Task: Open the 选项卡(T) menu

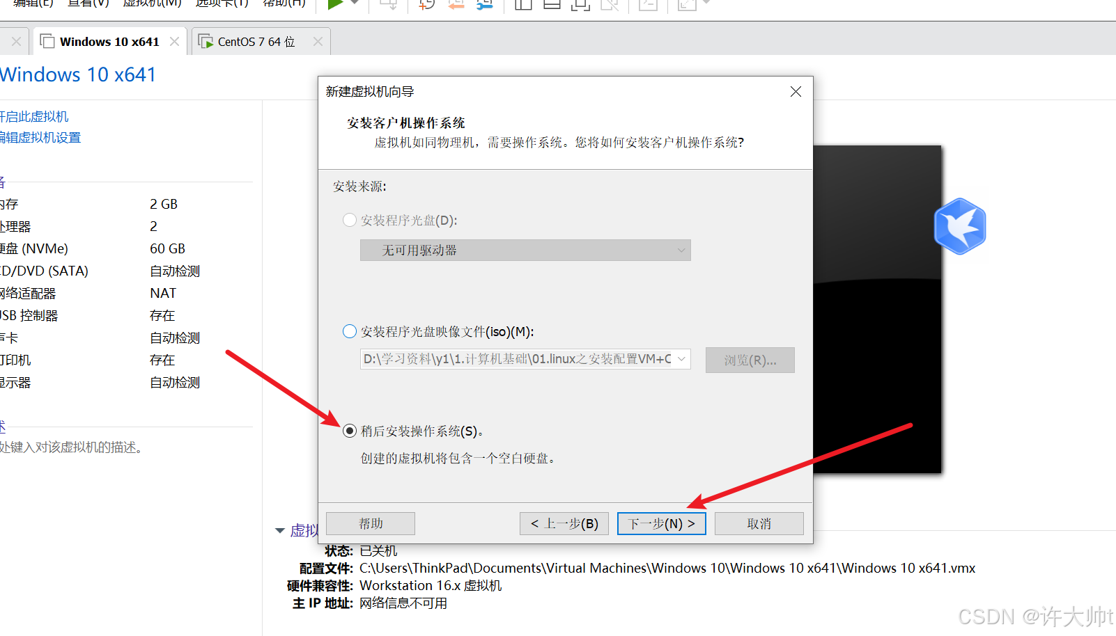Action: [x=222, y=3]
